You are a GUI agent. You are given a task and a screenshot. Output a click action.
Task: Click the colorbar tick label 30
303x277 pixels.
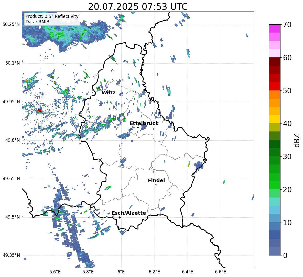(x=287, y=157)
